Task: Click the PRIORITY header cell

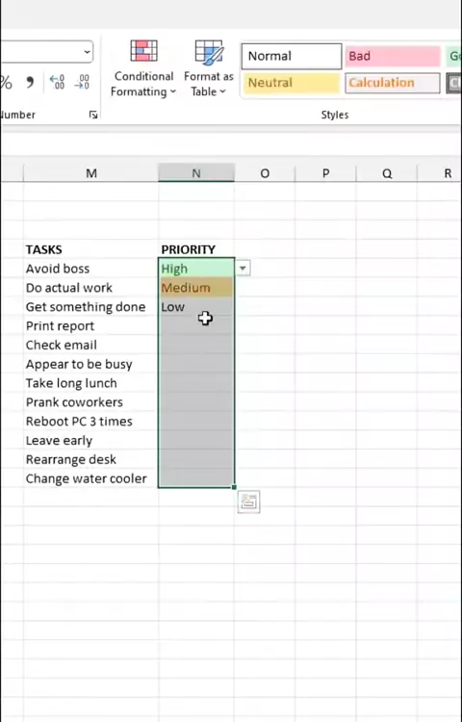Action: click(196, 249)
